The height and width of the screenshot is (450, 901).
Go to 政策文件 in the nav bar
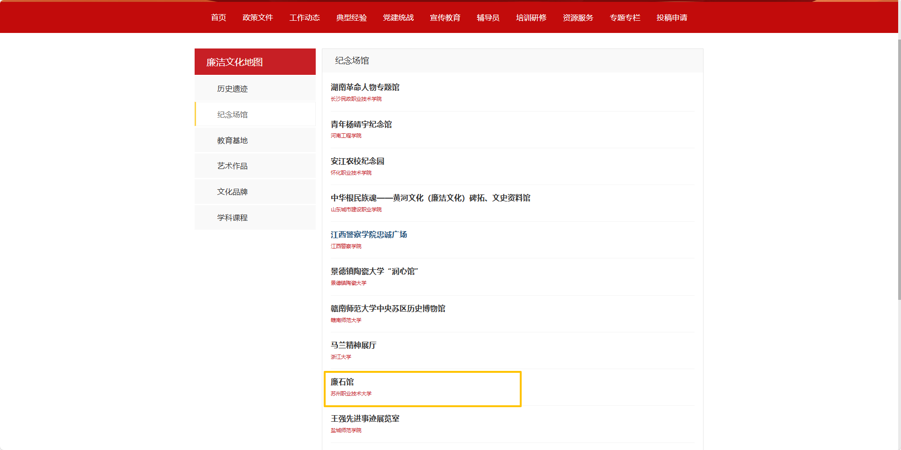[257, 17]
